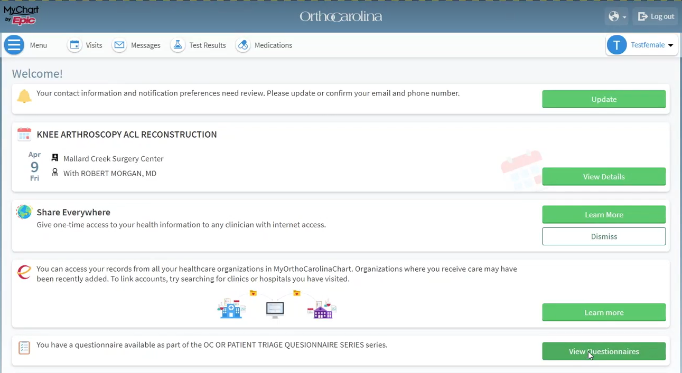
Task: Click the red linked-records swirl icon
Action: (x=24, y=272)
